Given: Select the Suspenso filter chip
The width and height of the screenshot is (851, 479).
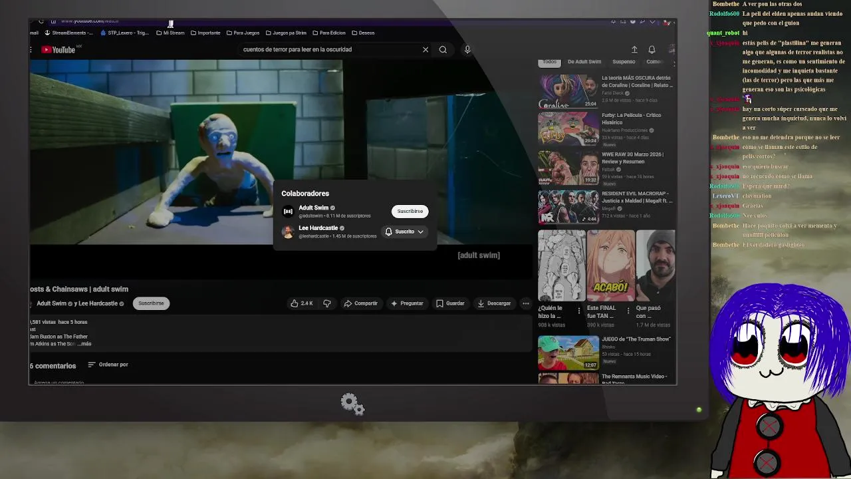Looking at the screenshot, I should [624, 62].
